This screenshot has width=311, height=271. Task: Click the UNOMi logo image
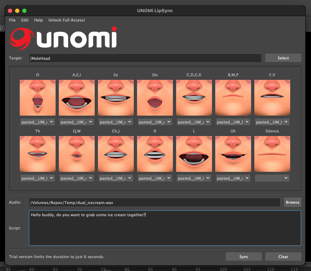(63, 38)
